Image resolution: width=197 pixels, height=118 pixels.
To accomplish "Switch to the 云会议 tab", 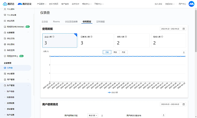I will (x=45, y=22).
